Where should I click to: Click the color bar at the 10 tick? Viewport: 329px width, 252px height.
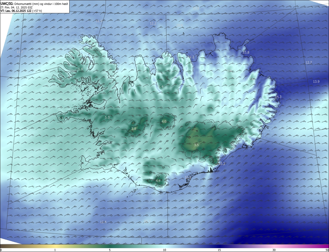point(164,246)
